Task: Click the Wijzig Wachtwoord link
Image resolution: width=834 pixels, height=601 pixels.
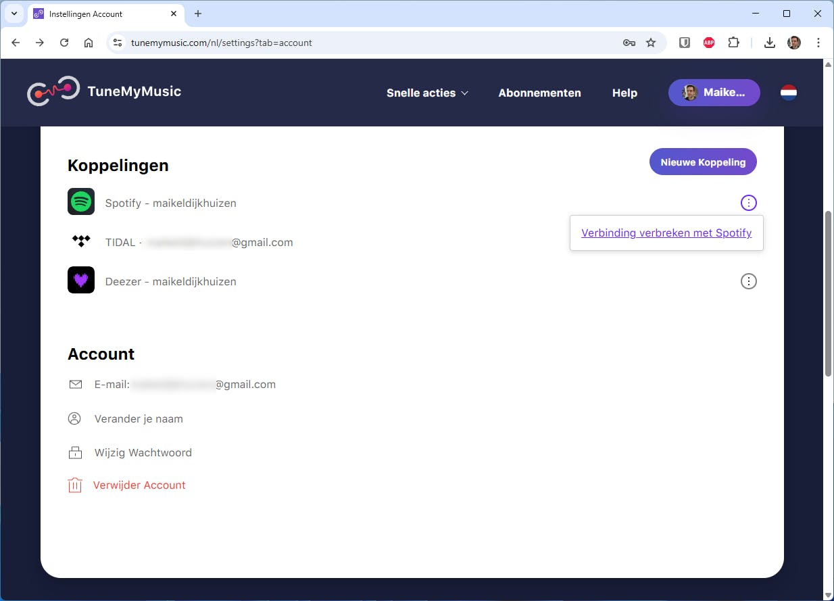Action: coord(143,452)
